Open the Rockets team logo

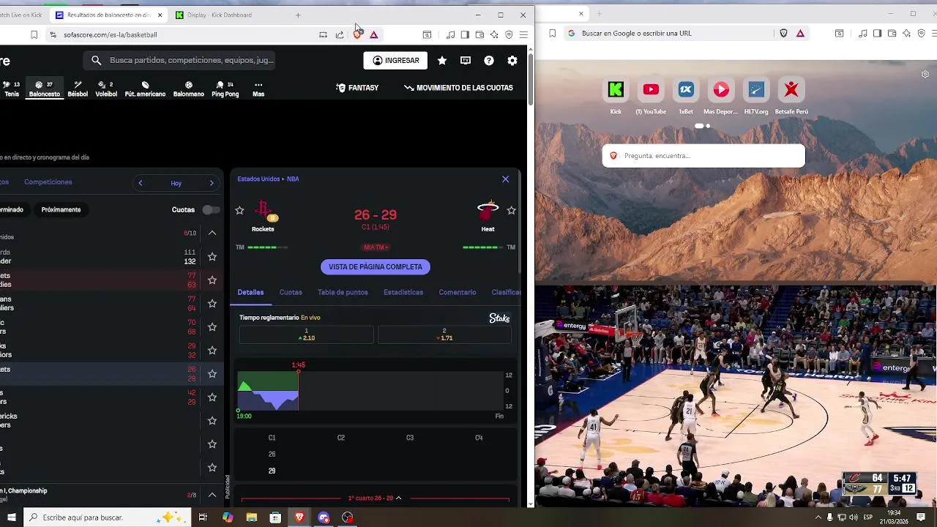(x=264, y=211)
